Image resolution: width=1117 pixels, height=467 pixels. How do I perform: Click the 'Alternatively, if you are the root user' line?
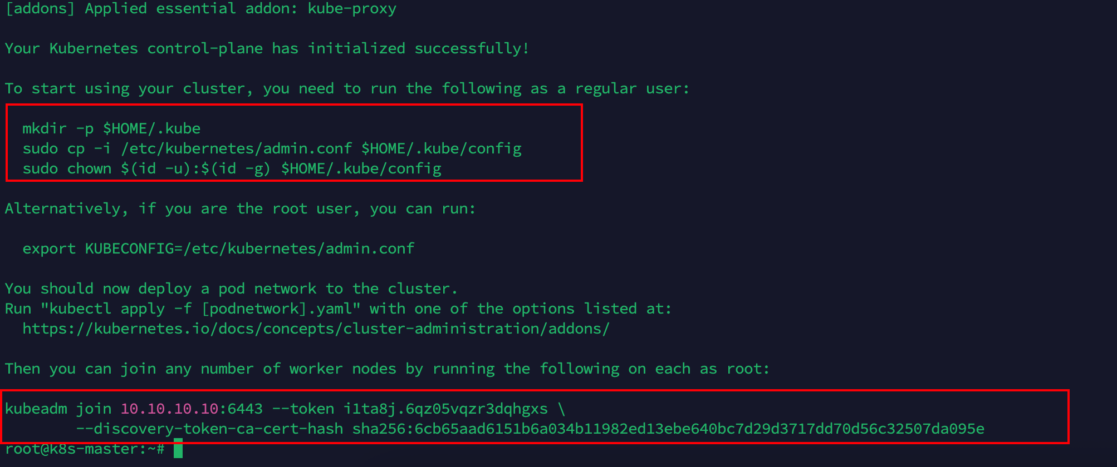[241, 208]
